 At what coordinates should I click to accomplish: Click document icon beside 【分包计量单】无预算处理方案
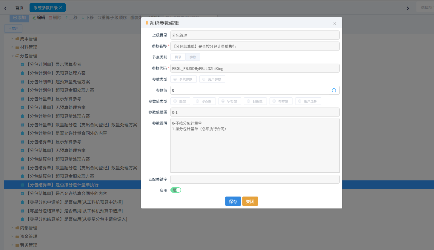22,108
